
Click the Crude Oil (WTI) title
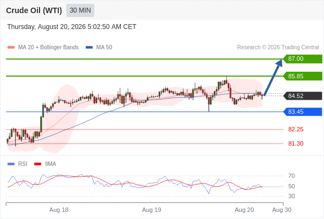coord(34,10)
